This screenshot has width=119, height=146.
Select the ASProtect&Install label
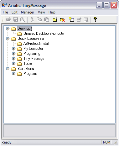(36, 44)
